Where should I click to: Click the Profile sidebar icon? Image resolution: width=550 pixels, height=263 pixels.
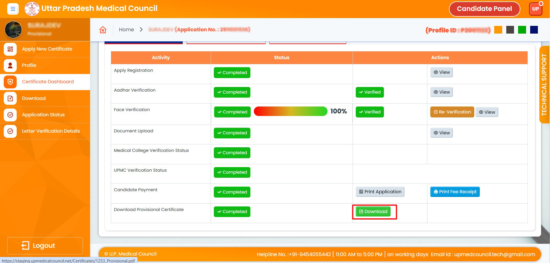click(x=10, y=65)
